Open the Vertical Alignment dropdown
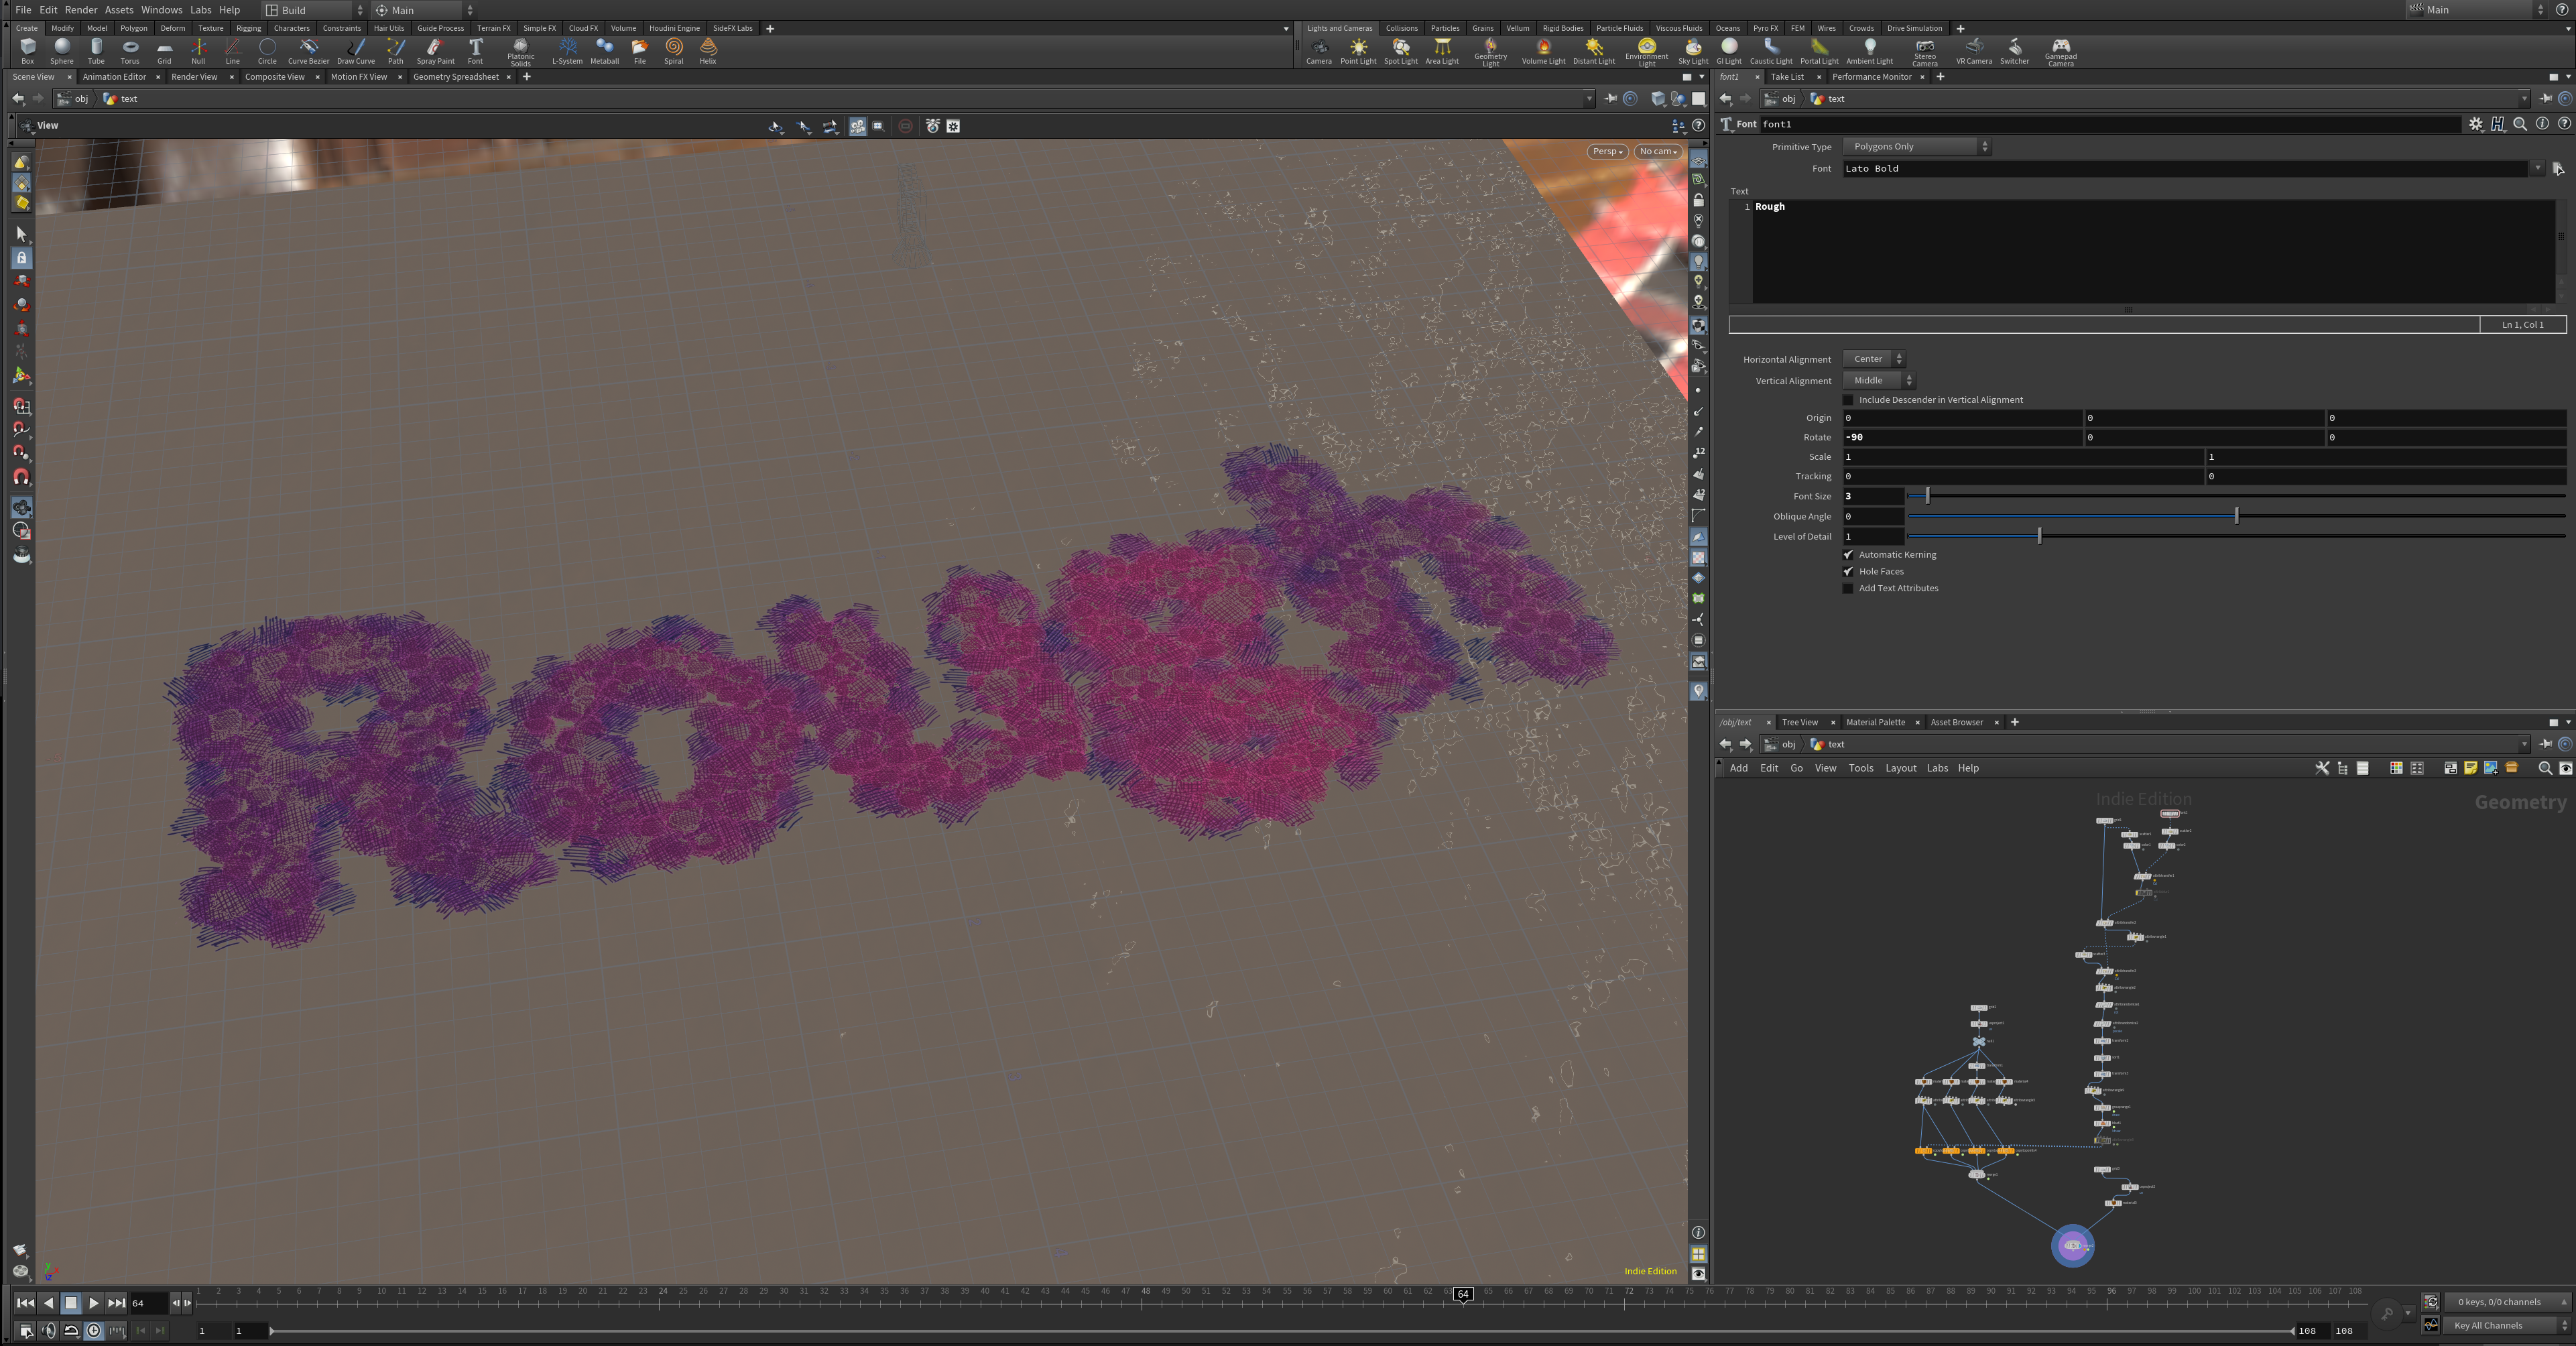Image resolution: width=2576 pixels, height=1346 pixels. (x=1879, y=381)
